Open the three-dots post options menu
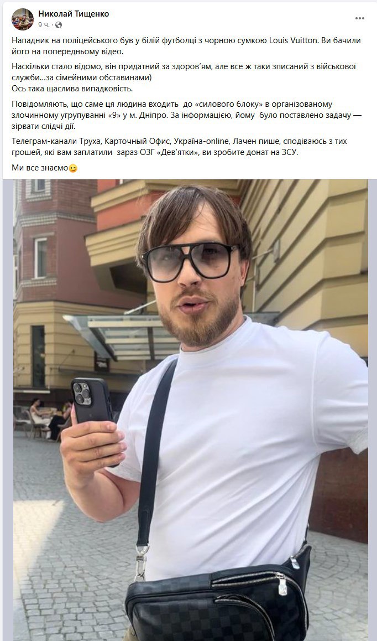This screenshot has width=377, height=641. (360, 18)
